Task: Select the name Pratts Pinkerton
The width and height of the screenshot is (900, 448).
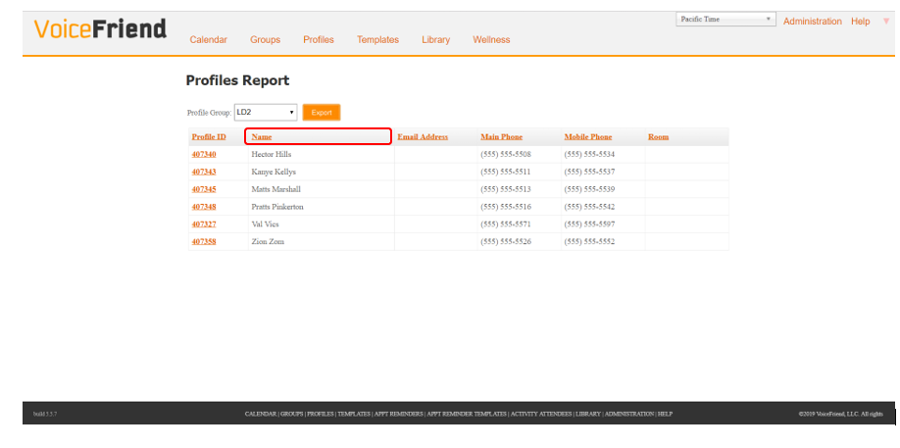Action: pos(277,207)
